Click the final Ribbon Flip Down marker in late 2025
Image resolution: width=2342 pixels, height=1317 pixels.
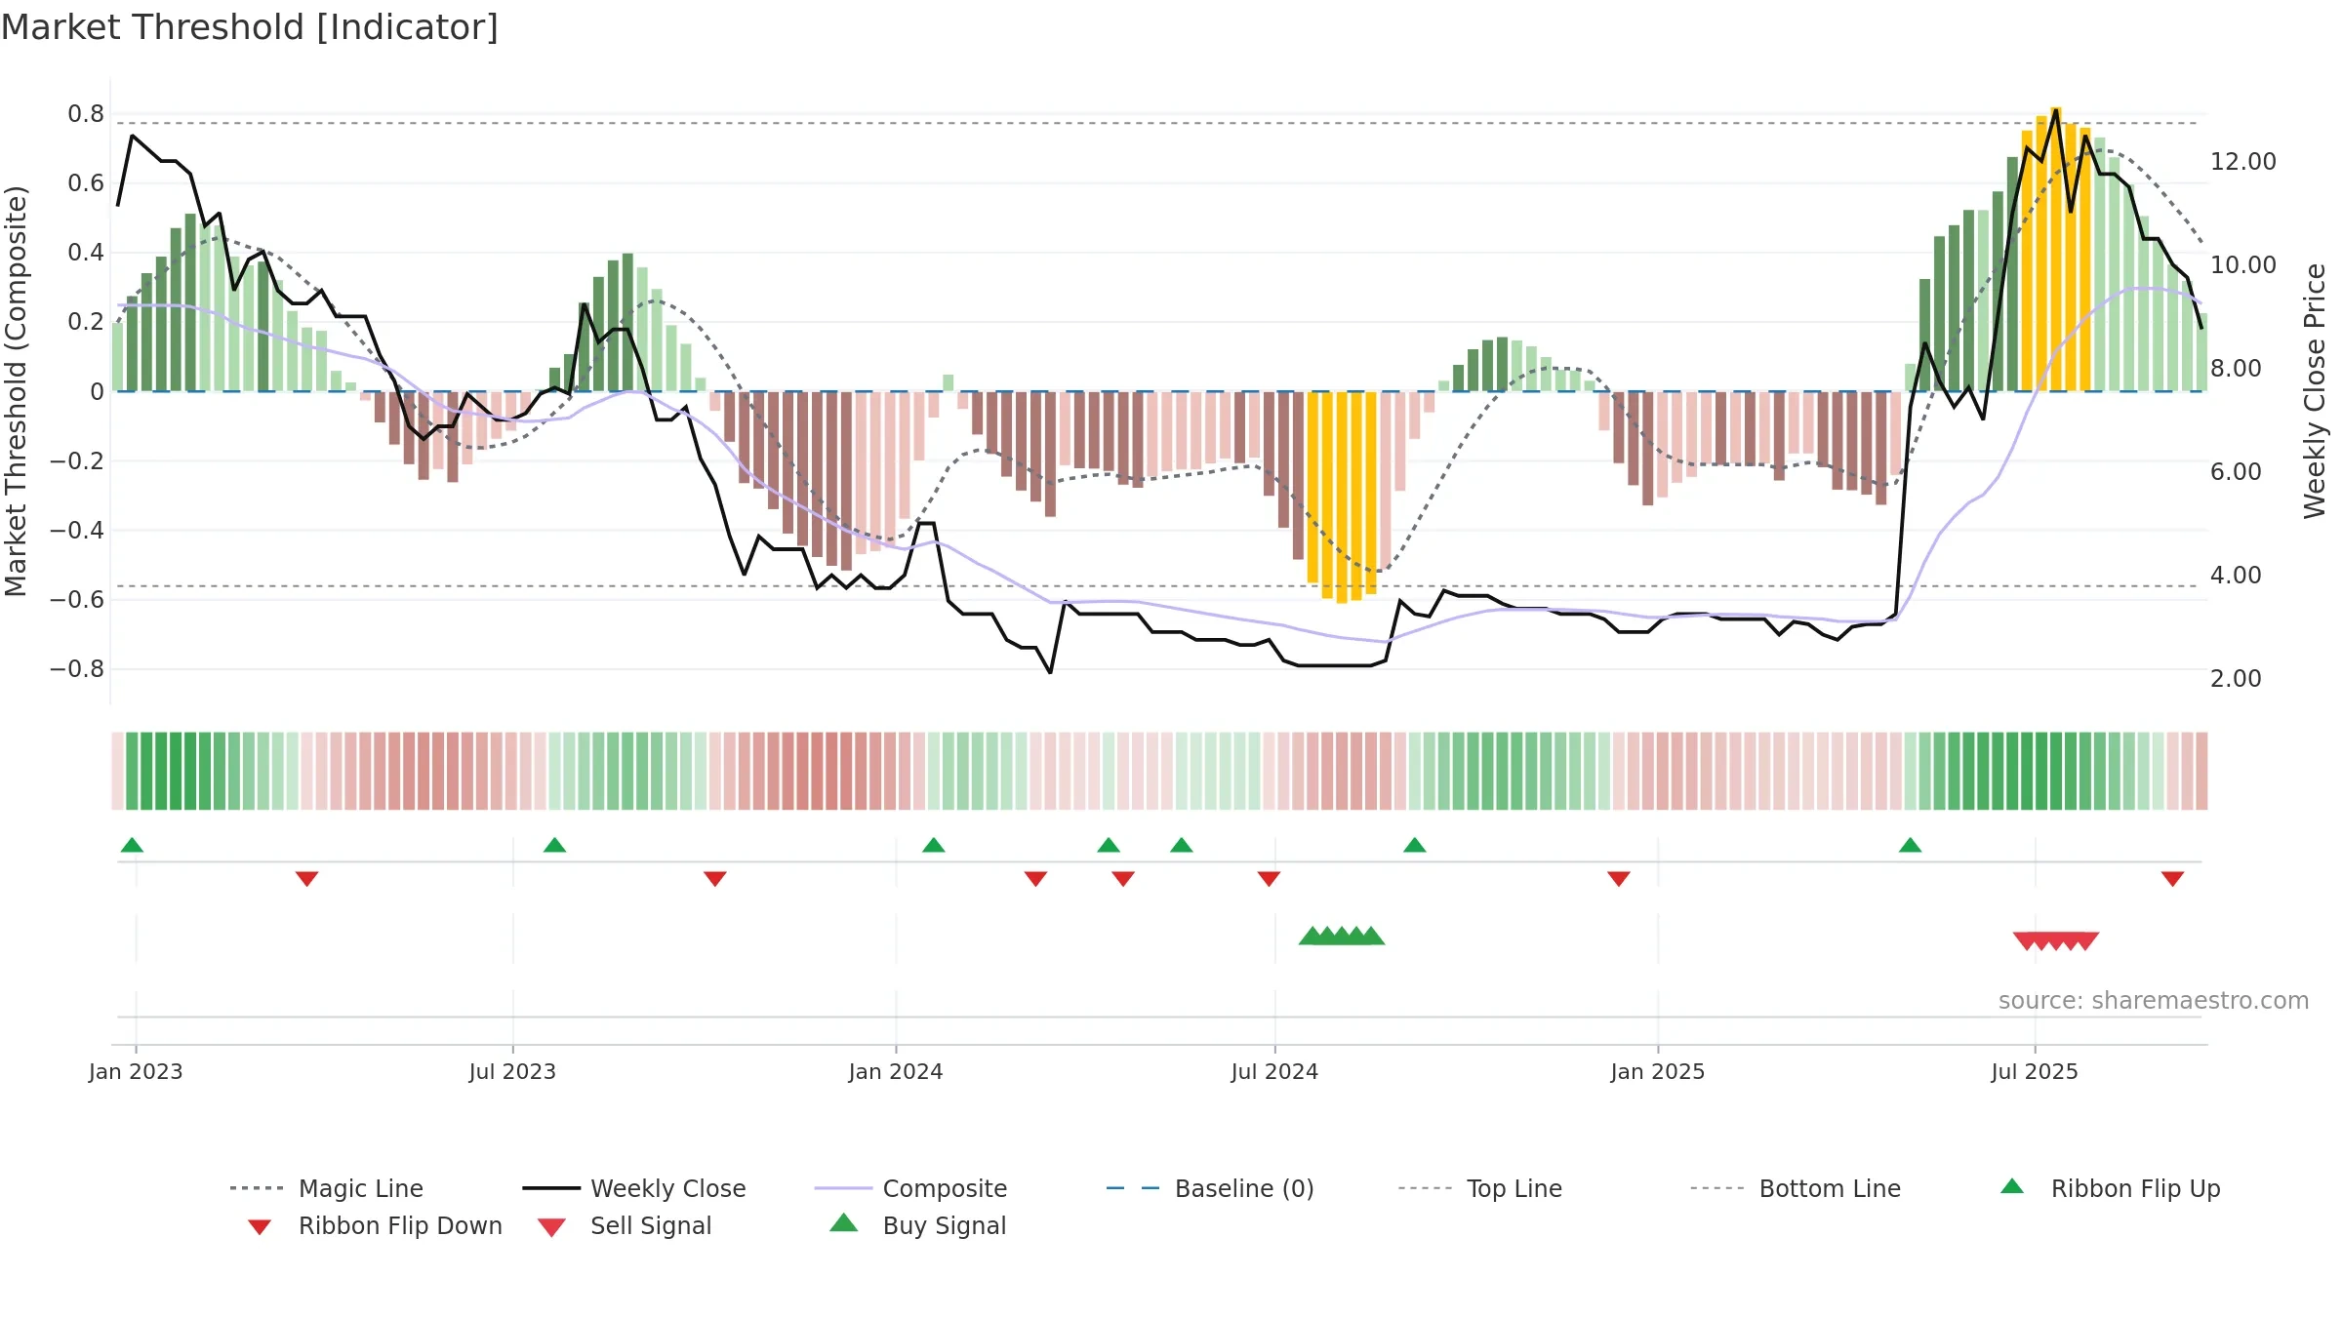[x=2172, y=879]
